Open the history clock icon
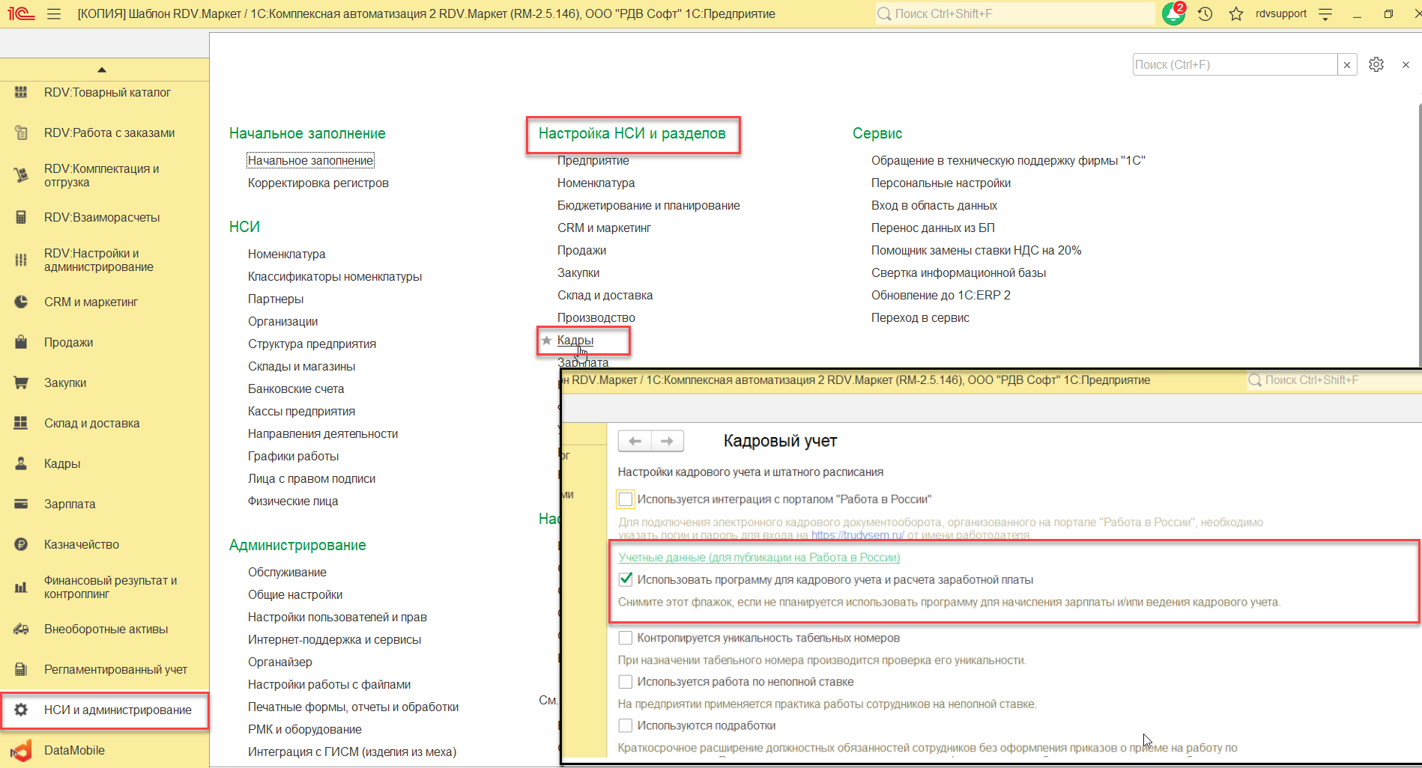This screenshot has width=1422, height=768. pos(1205,13)
